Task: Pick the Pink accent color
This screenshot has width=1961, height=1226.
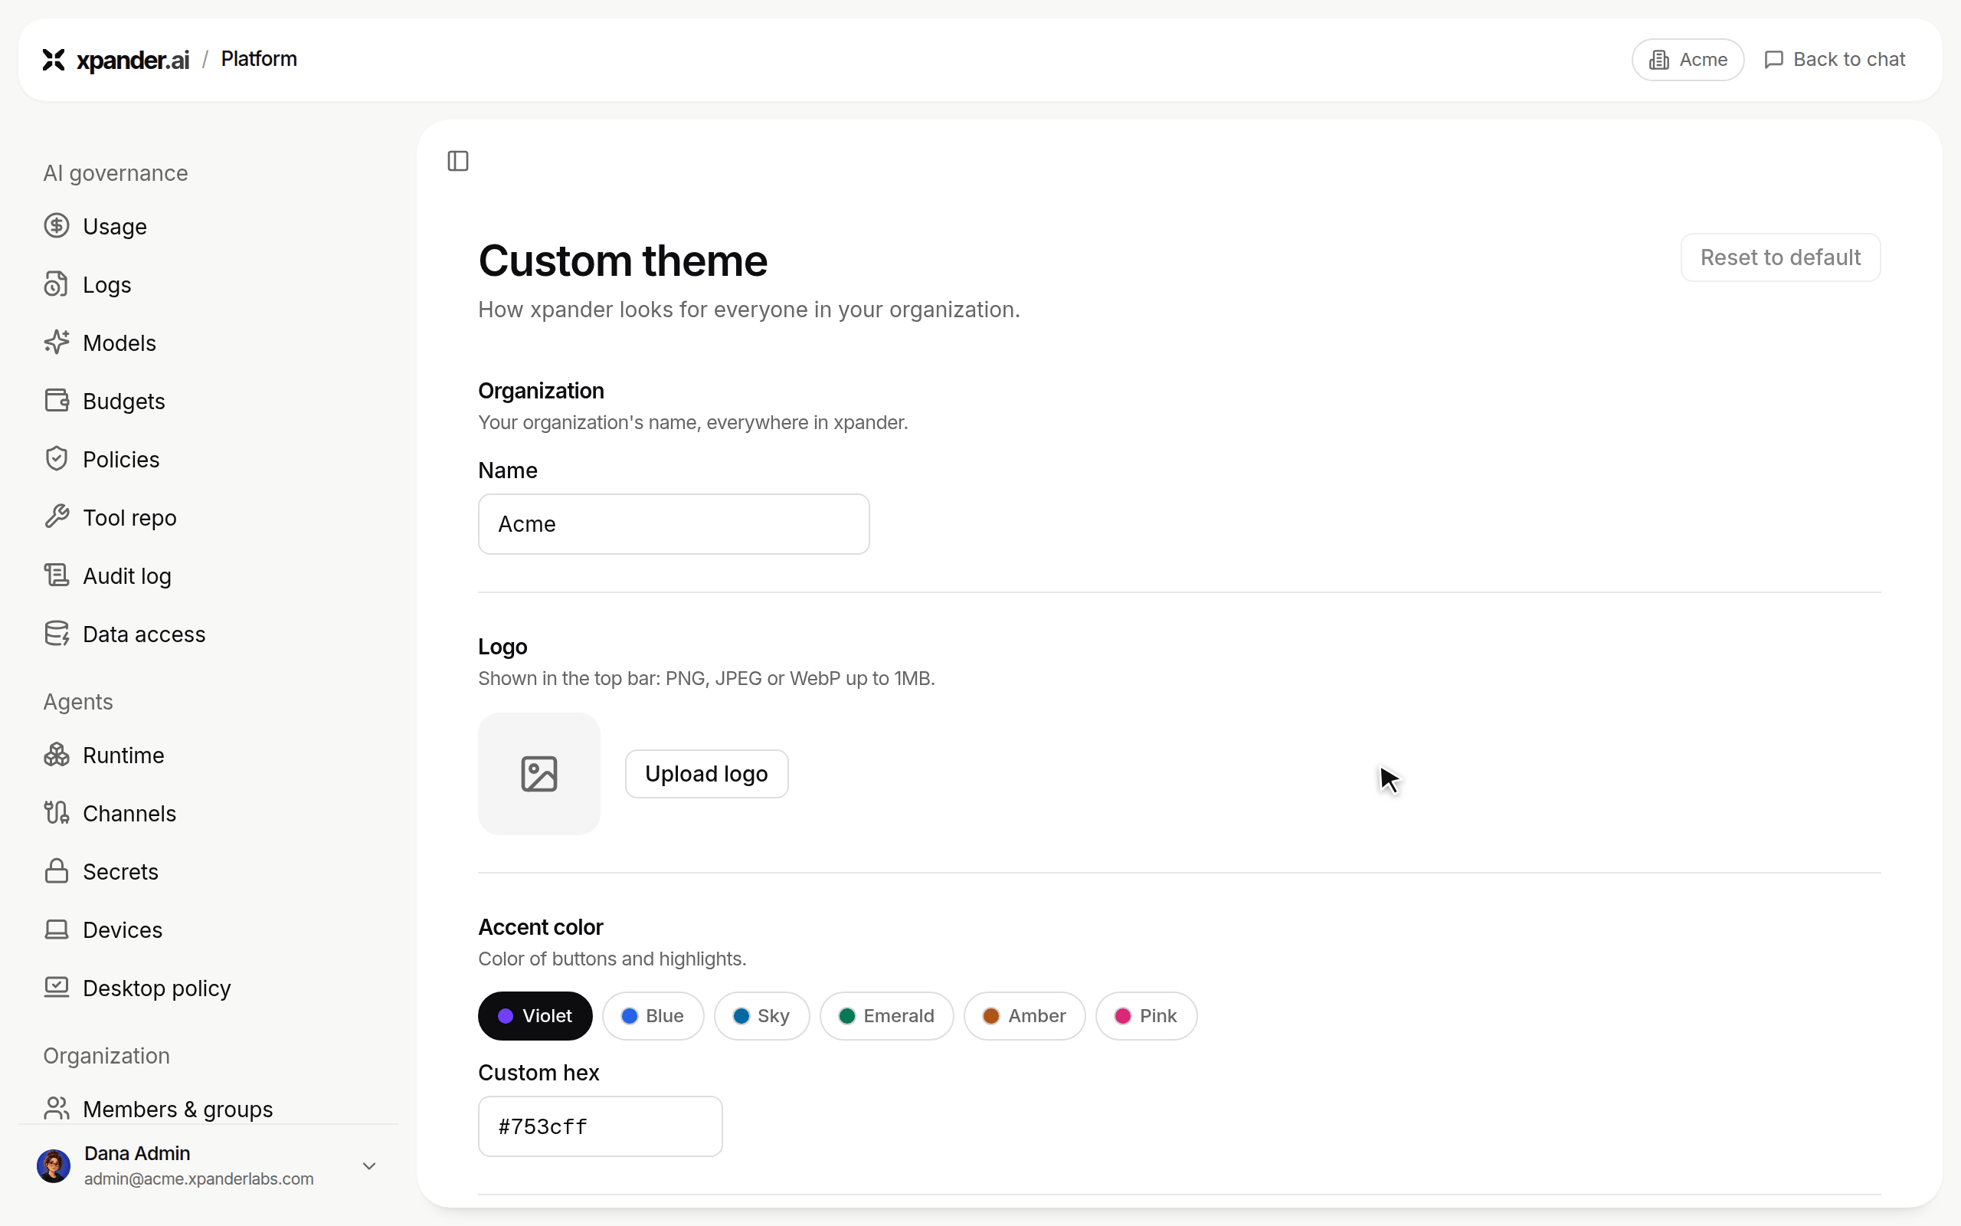Action: pyautogui.click(x=1146, y=1016)
